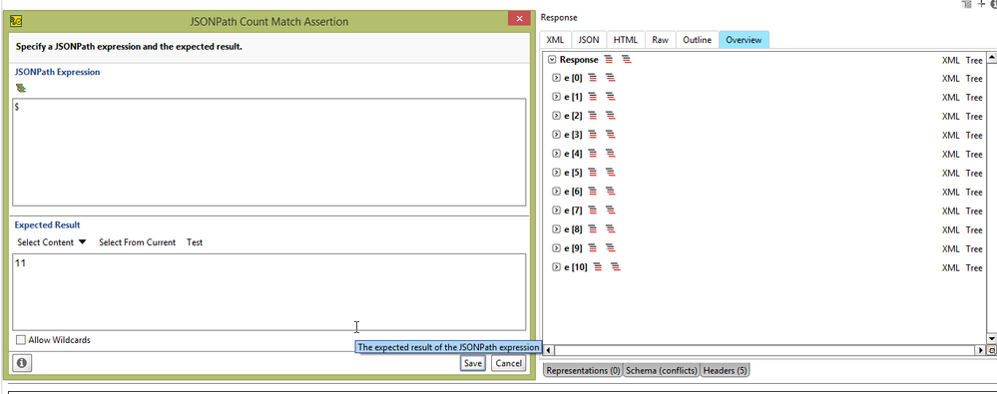Viewport: 997px width, 394px height.
Task: Open the Representations (0) bottom tab
Action: 583,370
